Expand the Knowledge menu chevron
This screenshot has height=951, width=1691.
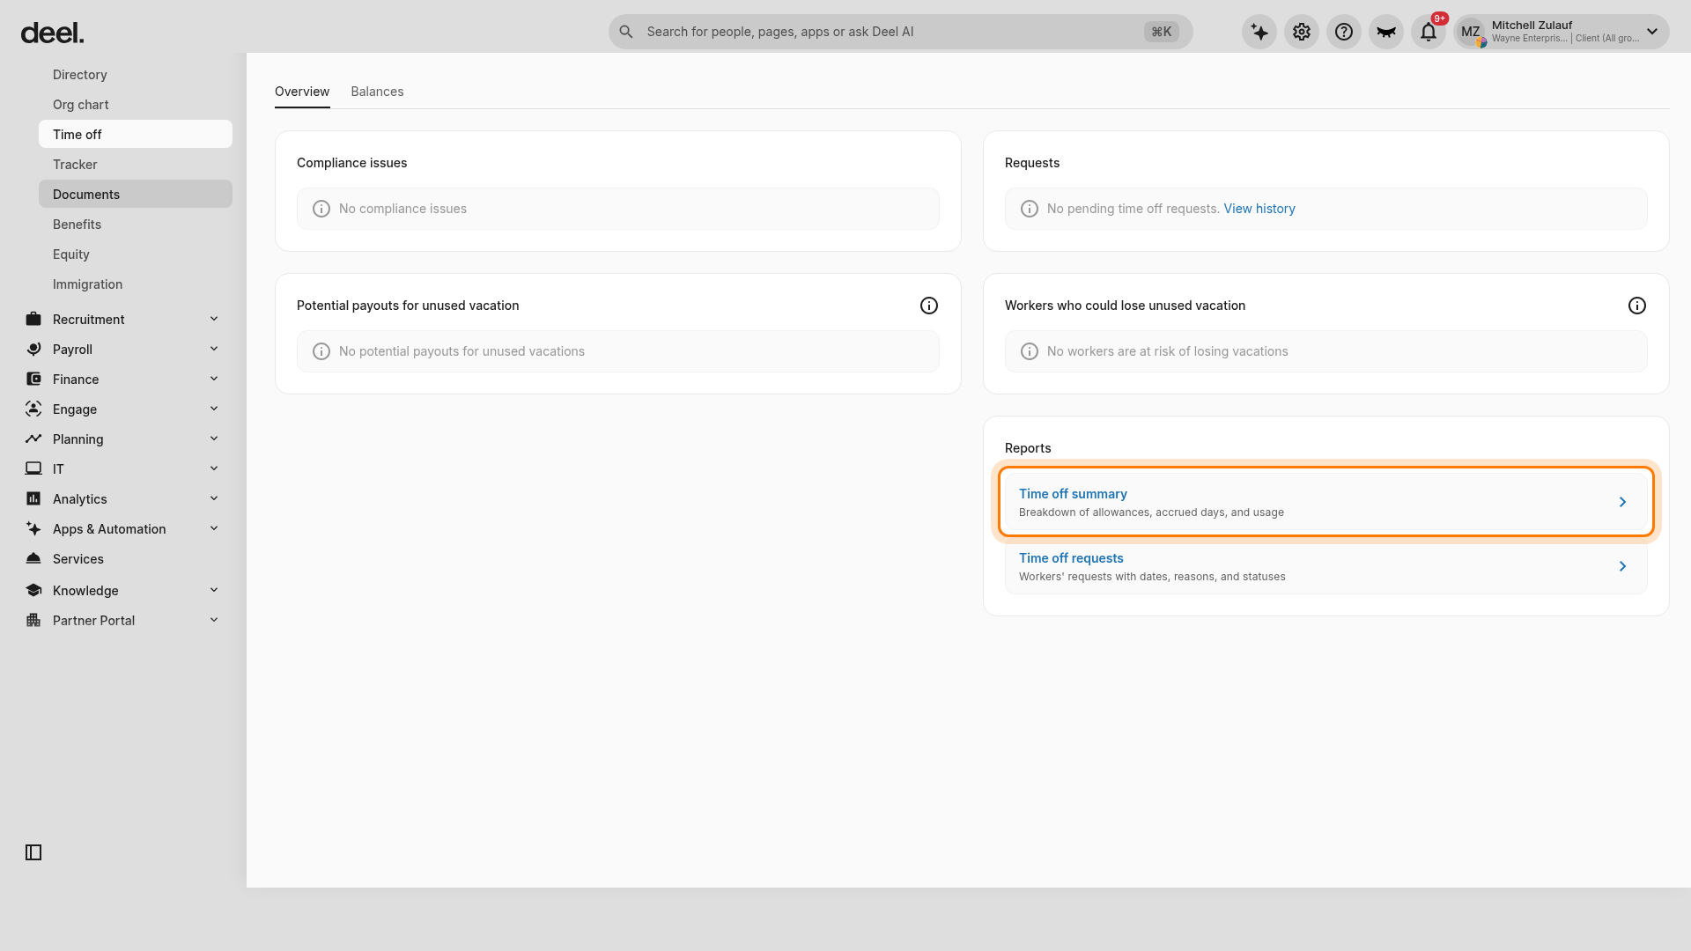tap(214, 590)
